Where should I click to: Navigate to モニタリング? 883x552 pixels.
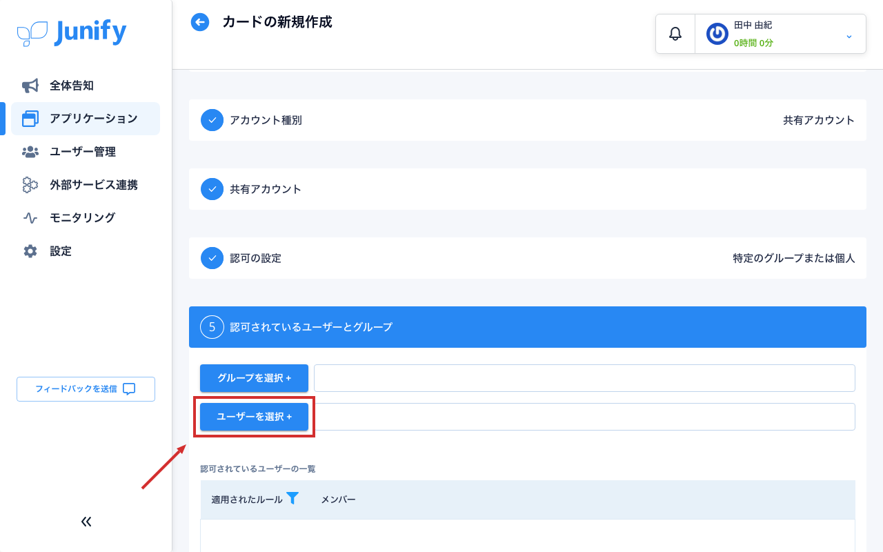[x=86, y=218]
